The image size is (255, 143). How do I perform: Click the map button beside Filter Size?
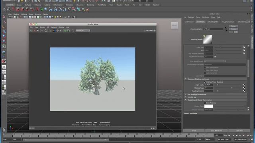click(244, 47)
